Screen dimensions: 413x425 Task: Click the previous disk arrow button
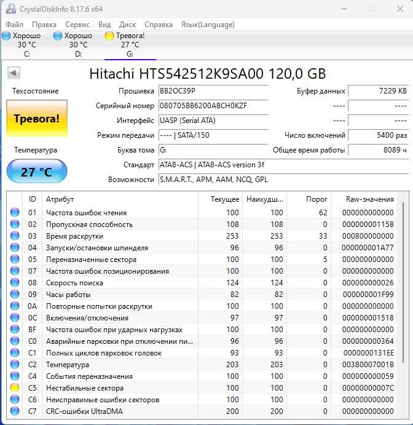click(x=14, y=73)
